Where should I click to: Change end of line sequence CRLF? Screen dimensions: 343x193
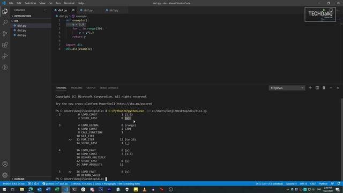(x=313, y=183)
